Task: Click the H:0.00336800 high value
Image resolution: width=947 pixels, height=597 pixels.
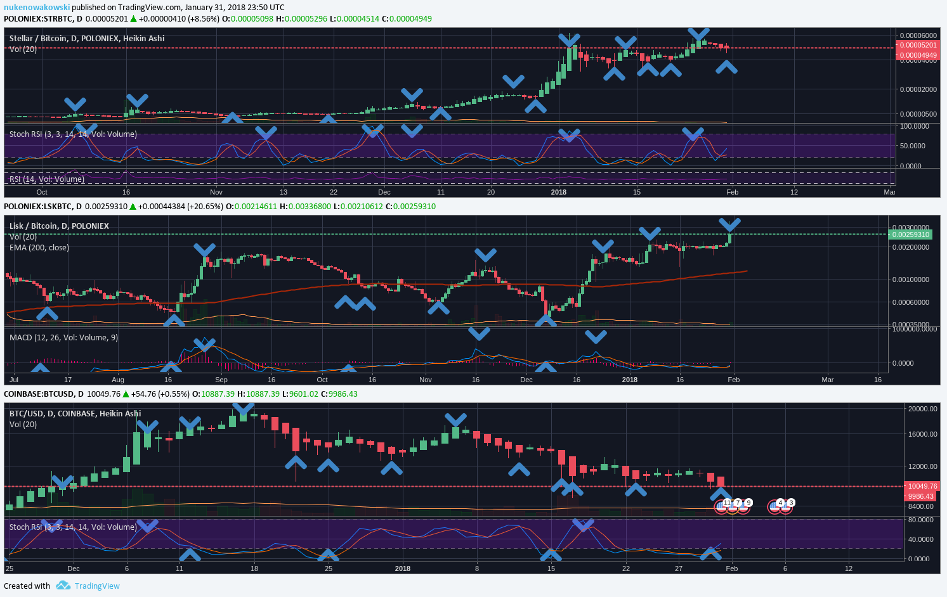Action: point(305,206)
